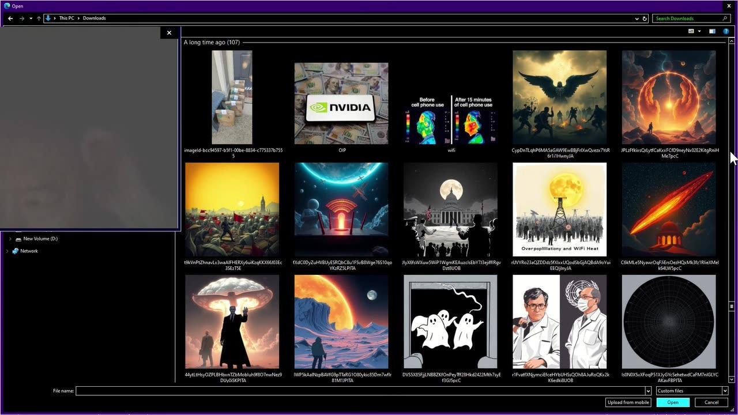Click the New Volume (D:) drive icon
The image size is (738, 415).
pyautogui.click(x=18, y=239)
